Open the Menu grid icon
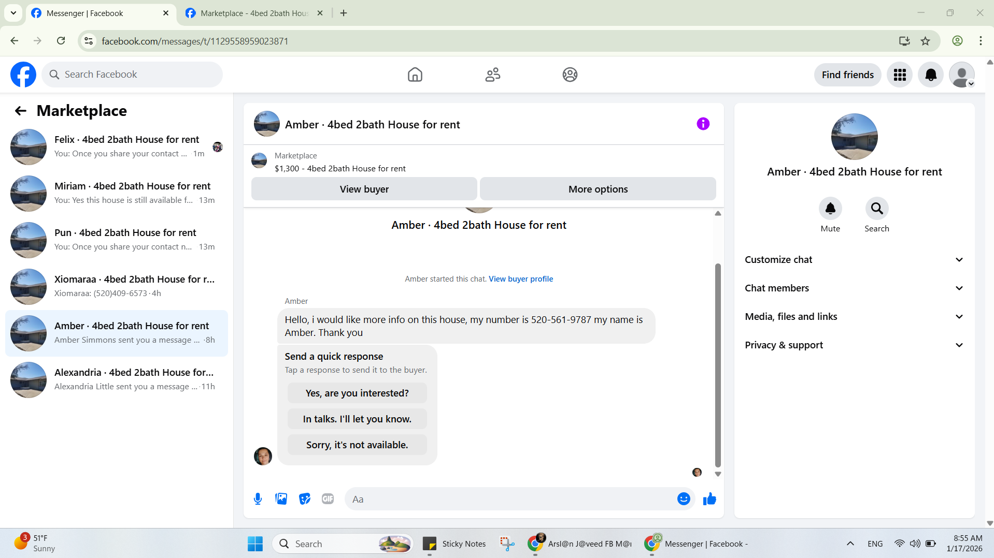Viewport: 994px width, 558px height. [x=900, y=75]
